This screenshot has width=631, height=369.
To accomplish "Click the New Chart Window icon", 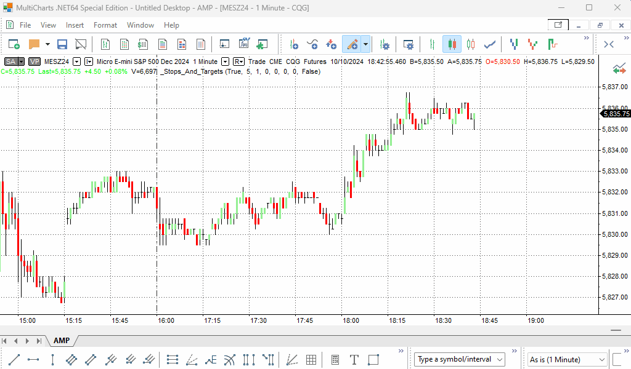I will click(14, 44).
